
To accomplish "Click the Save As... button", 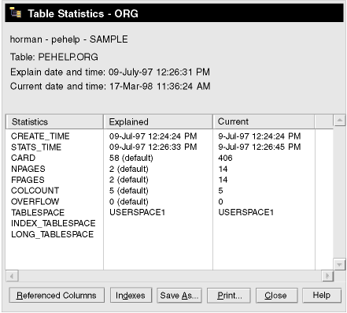I will pos(179,296).
